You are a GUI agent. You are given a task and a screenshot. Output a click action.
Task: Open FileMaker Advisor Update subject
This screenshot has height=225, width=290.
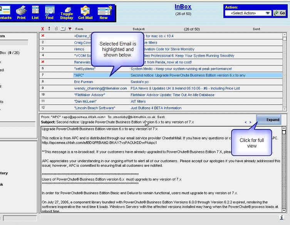[173, 95]
